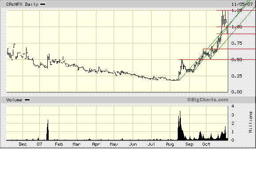
Task: Click the January volume spike bar
Action: pos(48,131)
